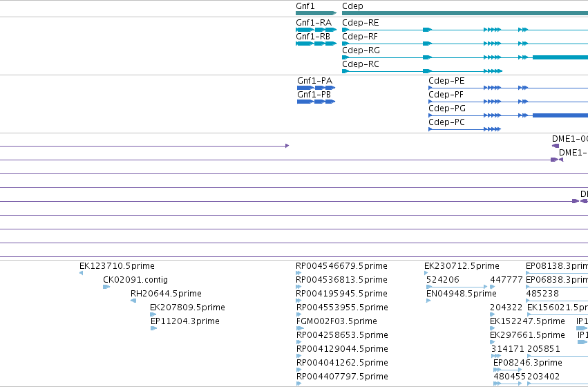Select the Cdep-RG transcript label
Screen dimensions: 588x387
pyautogui.click(x=361, y=50)
